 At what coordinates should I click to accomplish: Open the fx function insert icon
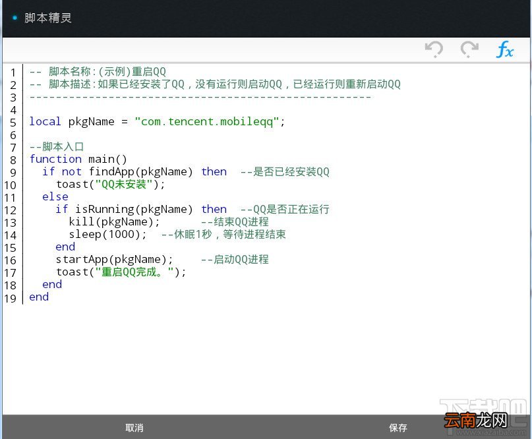tap(505, 50)
